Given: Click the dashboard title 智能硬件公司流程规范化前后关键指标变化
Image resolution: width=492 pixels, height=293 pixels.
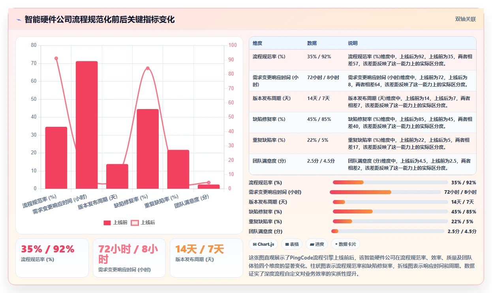Looking at the screenshot, I should (x=100, y=19).
